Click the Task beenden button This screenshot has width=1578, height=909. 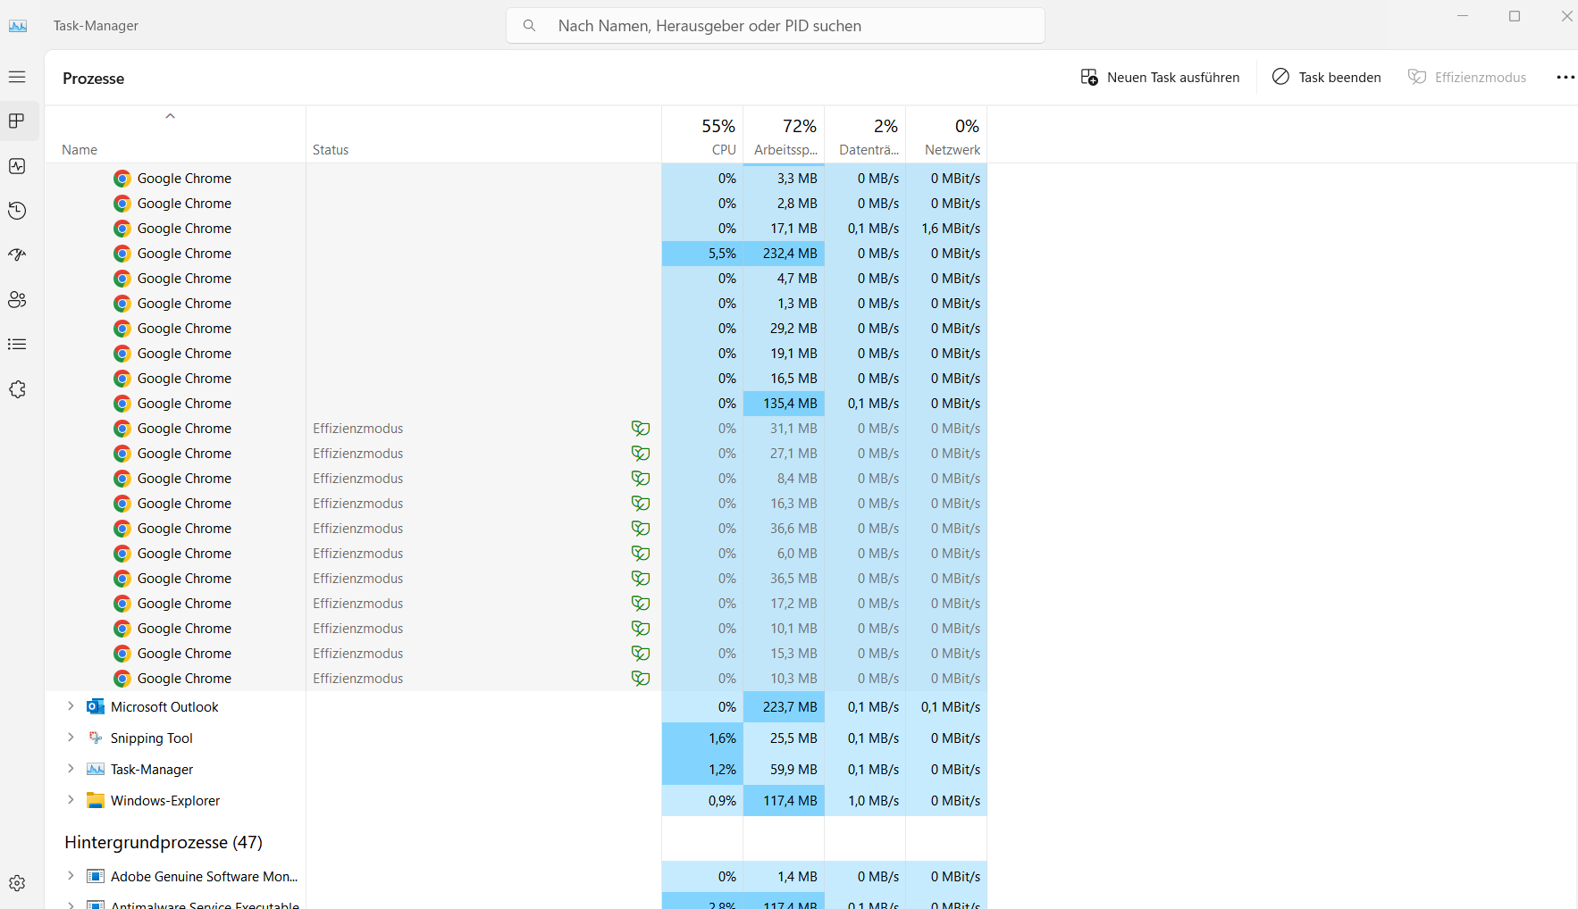1326,78
